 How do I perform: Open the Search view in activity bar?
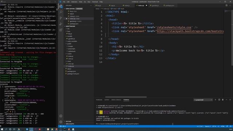61,12
